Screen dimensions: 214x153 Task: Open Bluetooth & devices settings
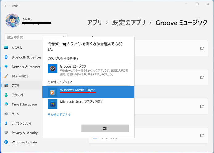pyautogui.click(x=26, y=57)
